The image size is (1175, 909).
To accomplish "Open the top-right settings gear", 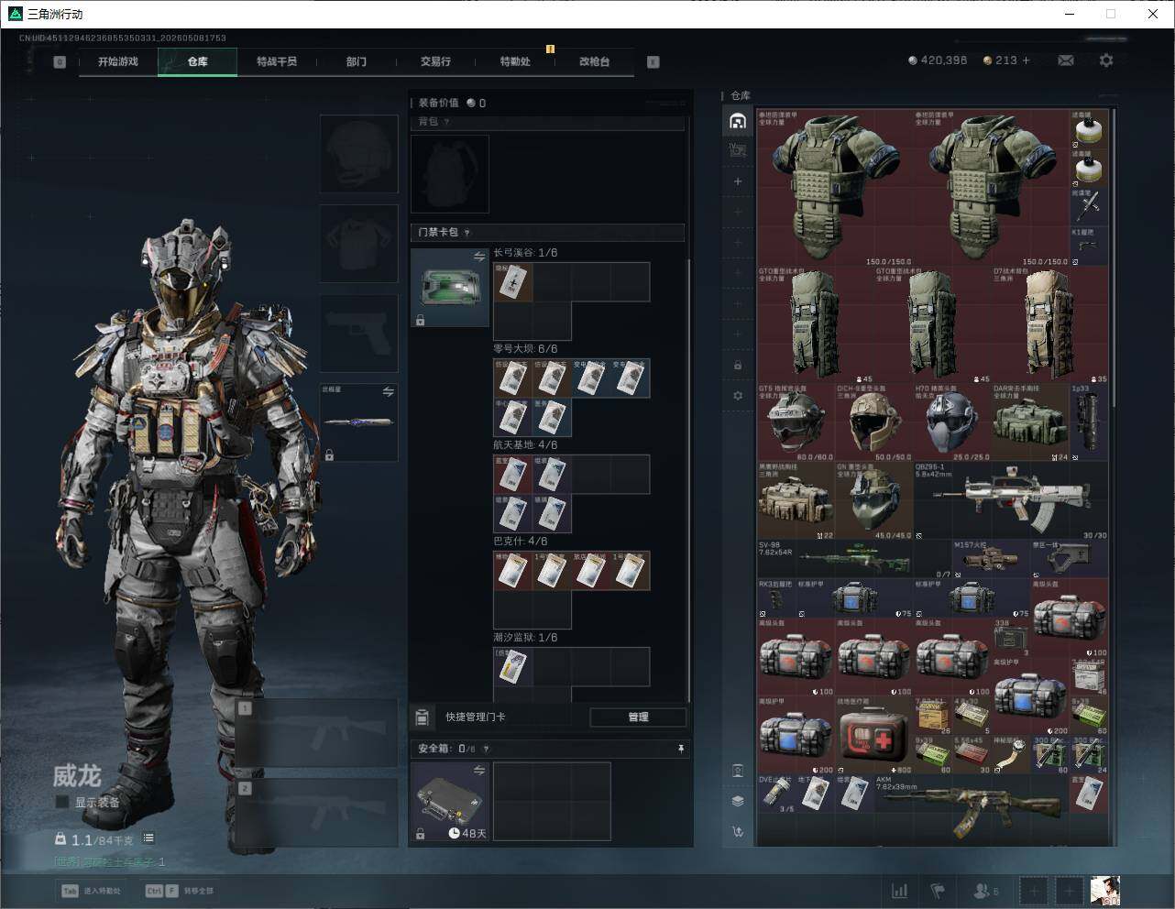I will 1106,60.
